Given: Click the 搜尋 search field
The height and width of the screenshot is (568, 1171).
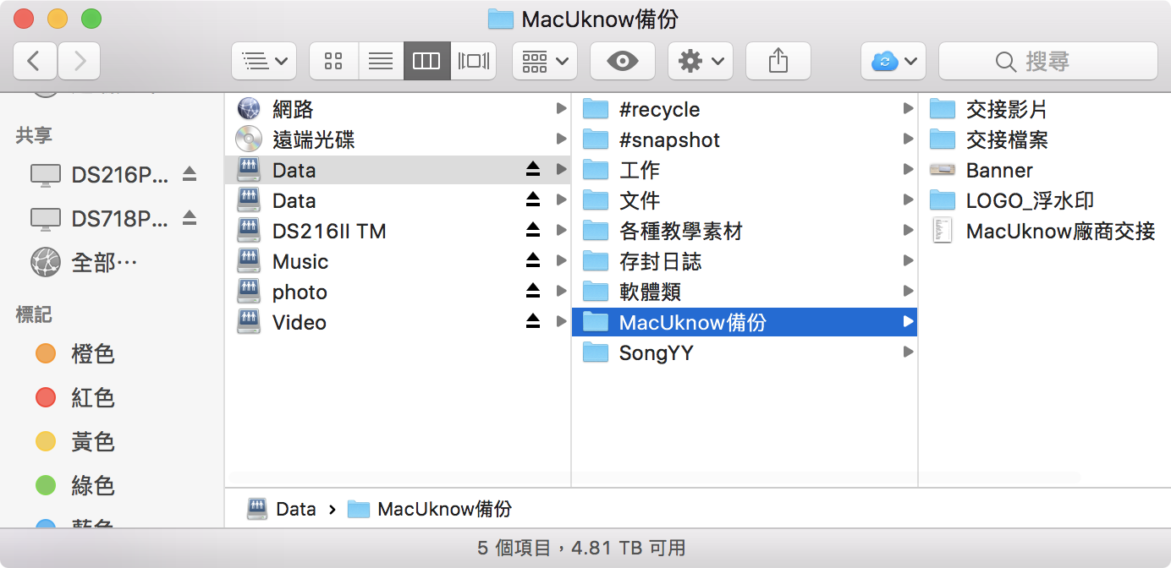Looking at the screenshot, I should [1047, 61].
